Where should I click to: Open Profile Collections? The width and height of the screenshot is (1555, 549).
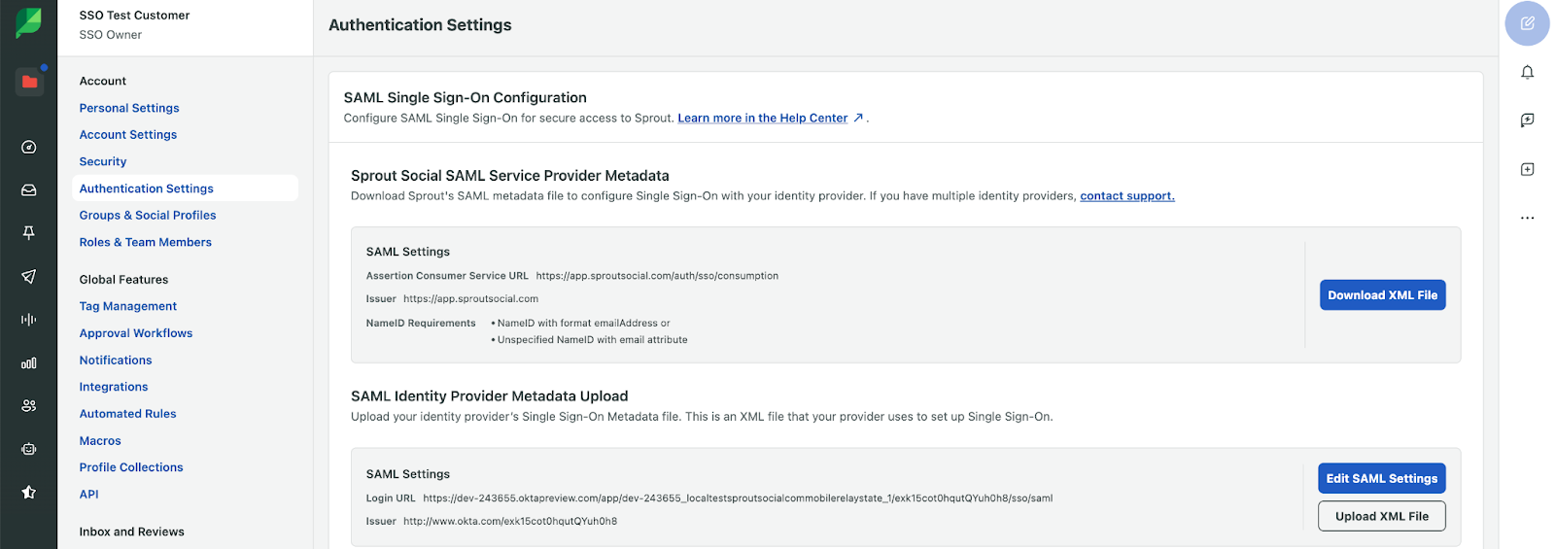pyautogui.click(x=131, y=467)
